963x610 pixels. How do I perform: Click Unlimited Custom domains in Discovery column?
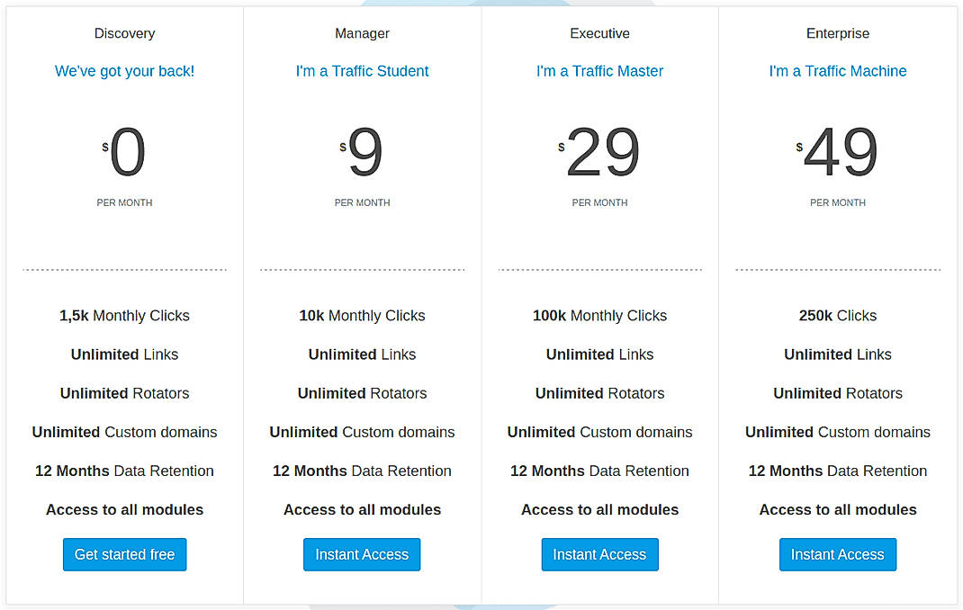tap(125, 432)
